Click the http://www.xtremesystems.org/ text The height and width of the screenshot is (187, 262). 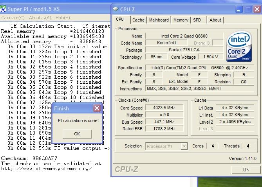(46, 169)
